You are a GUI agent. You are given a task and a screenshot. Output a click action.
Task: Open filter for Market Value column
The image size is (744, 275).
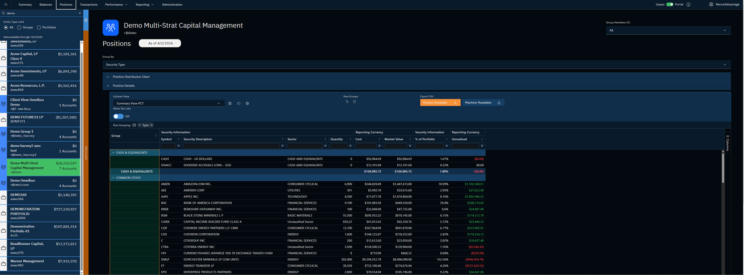tap(410, 146)
